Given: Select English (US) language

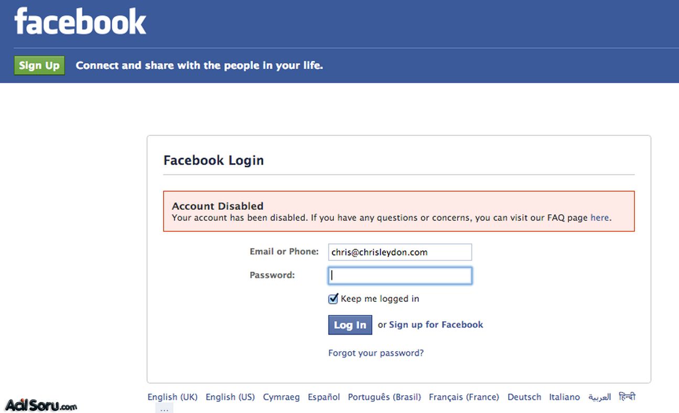Looking at the screenshot, I should point(230,397).
